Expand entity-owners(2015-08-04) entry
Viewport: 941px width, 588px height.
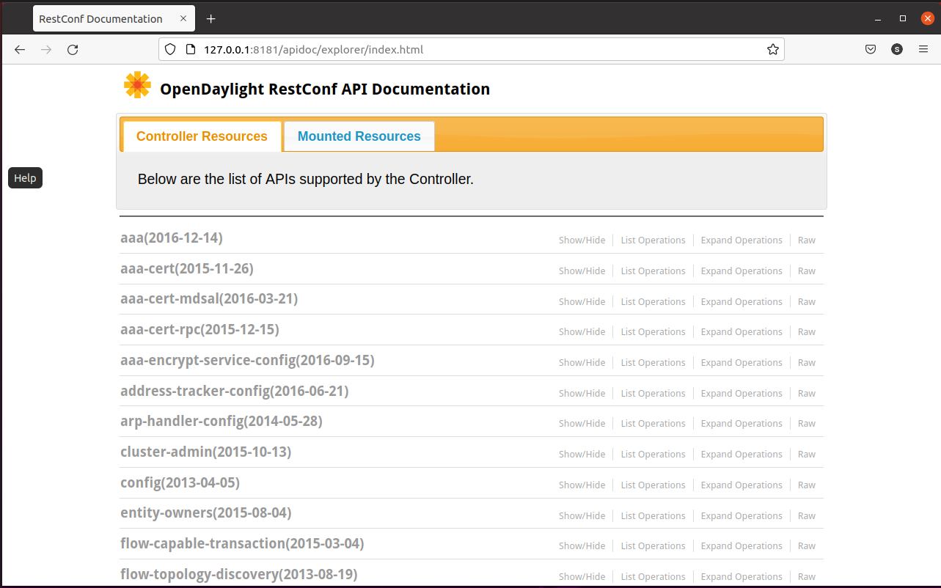pos(205,513)
